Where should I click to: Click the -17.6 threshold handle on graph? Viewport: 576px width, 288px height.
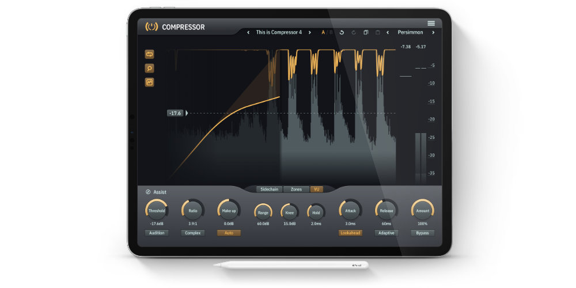(177, 113)
